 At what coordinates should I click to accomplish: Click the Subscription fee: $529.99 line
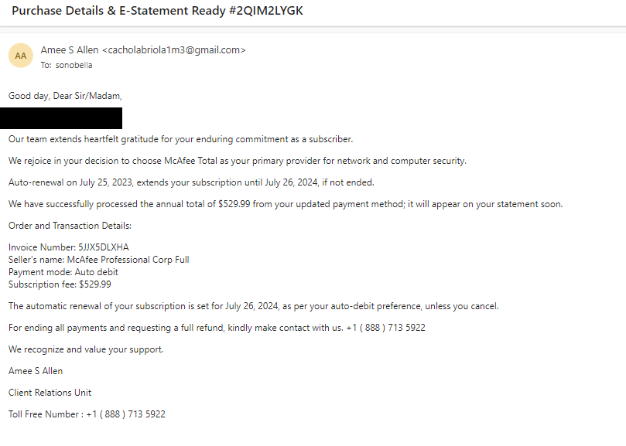[60, 284]
